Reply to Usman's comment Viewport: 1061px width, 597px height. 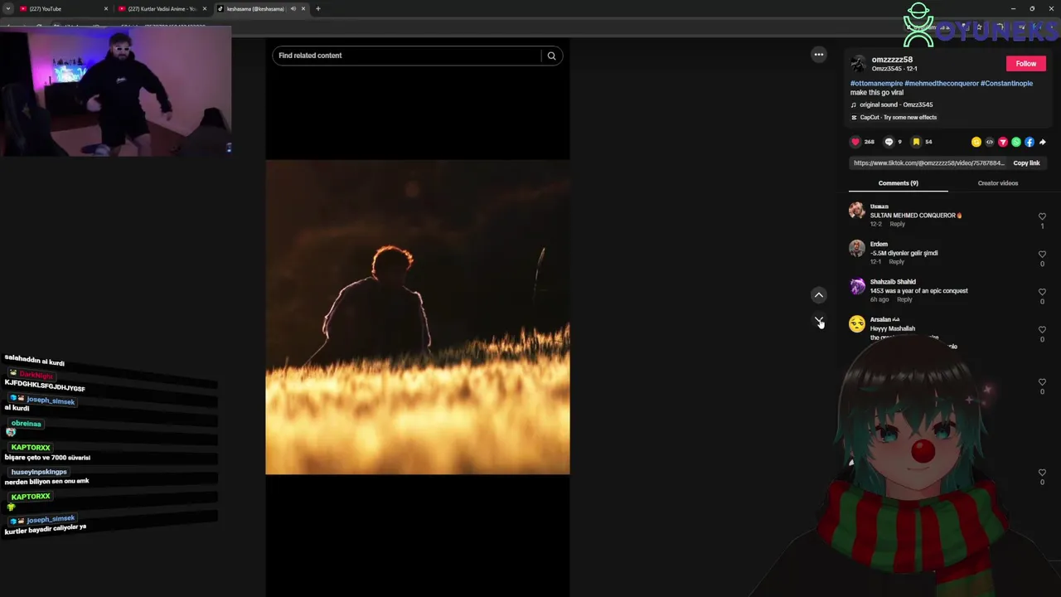898,224
